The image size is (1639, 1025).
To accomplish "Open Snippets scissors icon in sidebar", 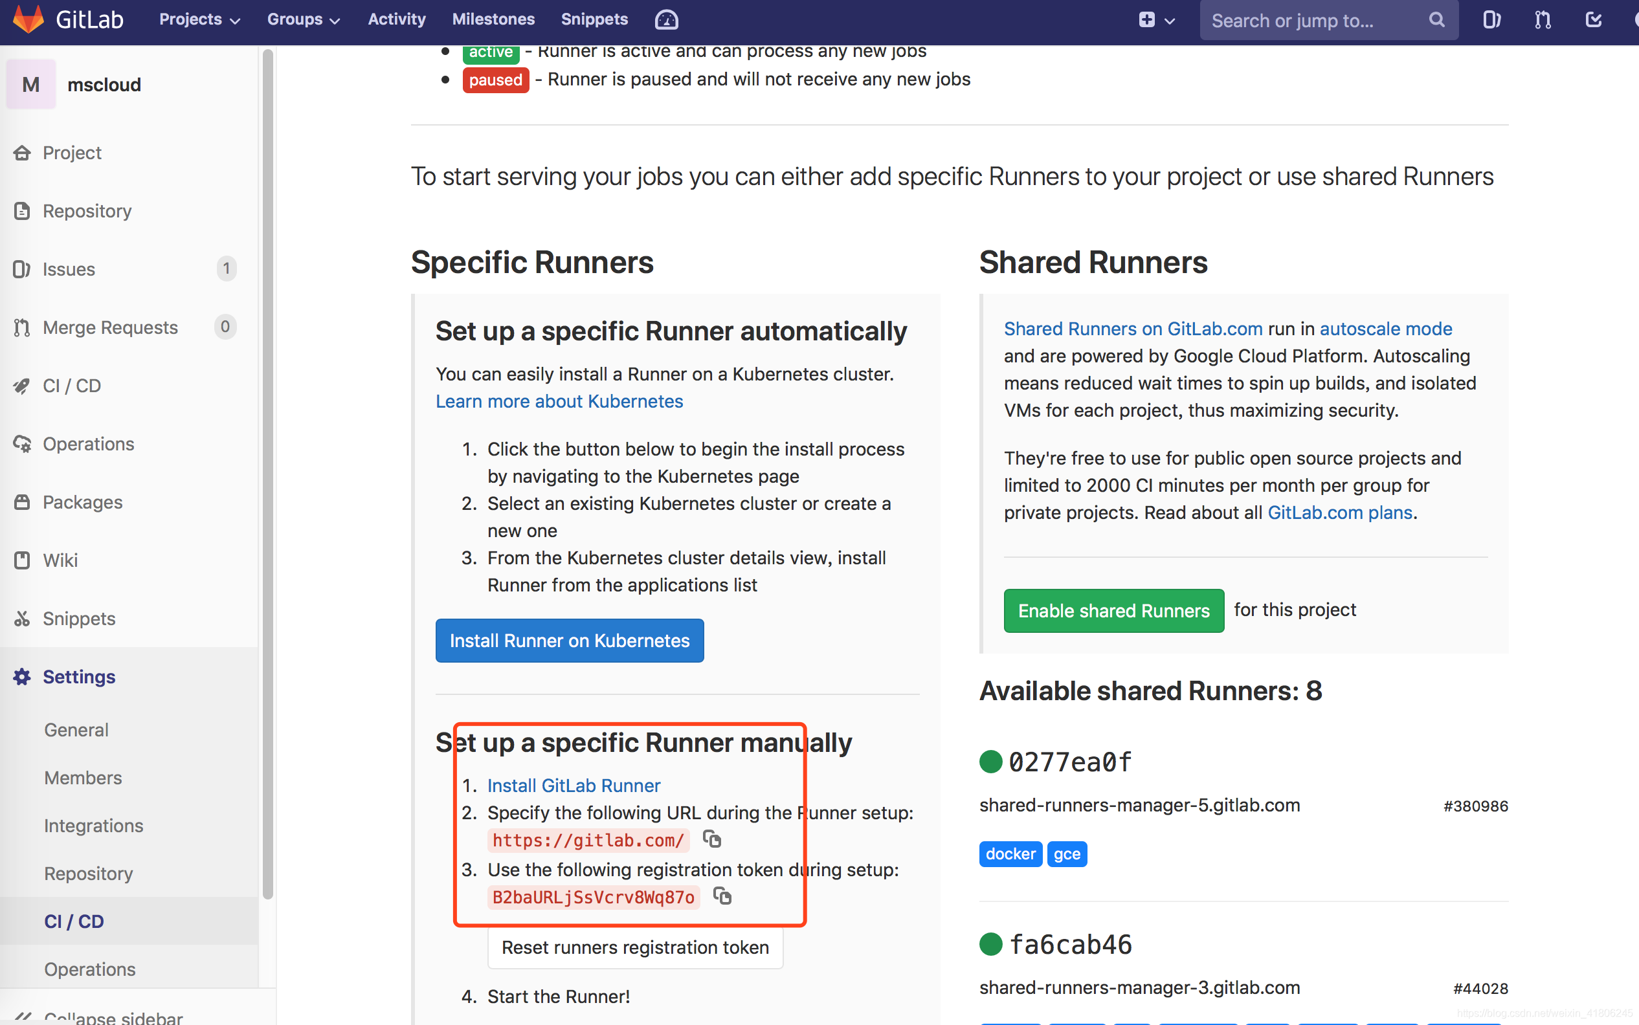I will [x=22, y=619].
